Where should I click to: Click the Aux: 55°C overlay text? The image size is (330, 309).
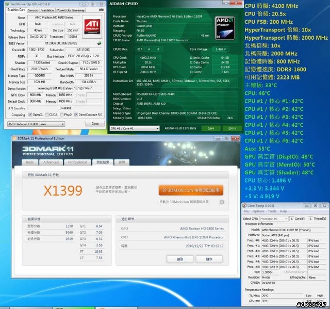point(257,149)
